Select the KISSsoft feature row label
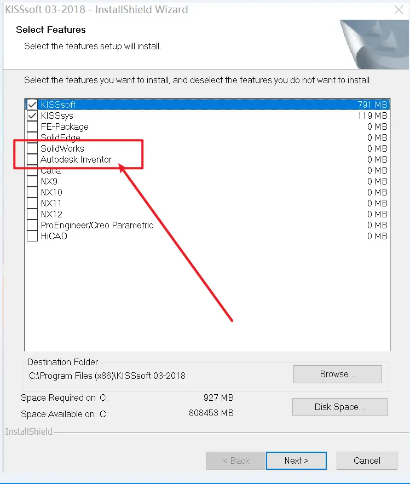The image size is (410, 484). point(58,105)
